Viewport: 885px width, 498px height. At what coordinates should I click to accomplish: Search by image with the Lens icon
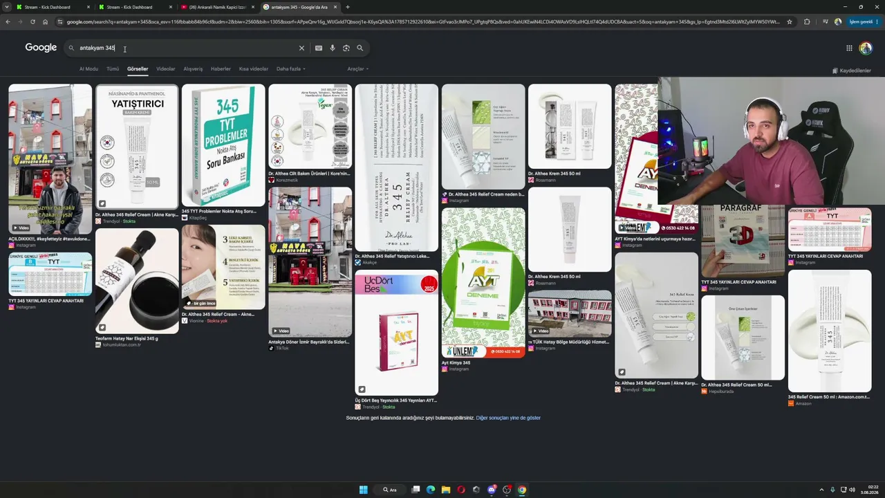pyautogui.click(x=346, y=48)
